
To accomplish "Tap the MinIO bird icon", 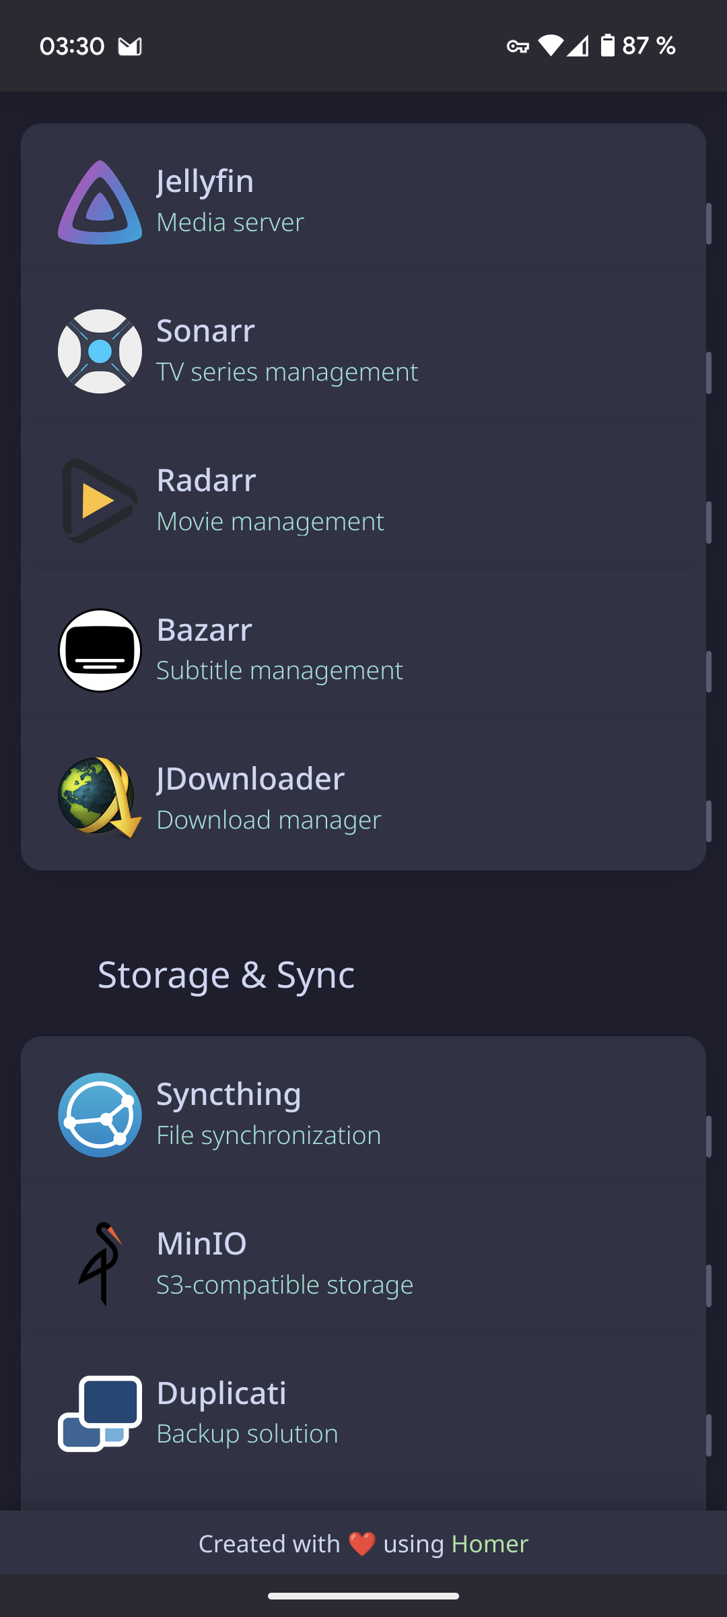I will pyautogui.click(x=101, y=1264).
